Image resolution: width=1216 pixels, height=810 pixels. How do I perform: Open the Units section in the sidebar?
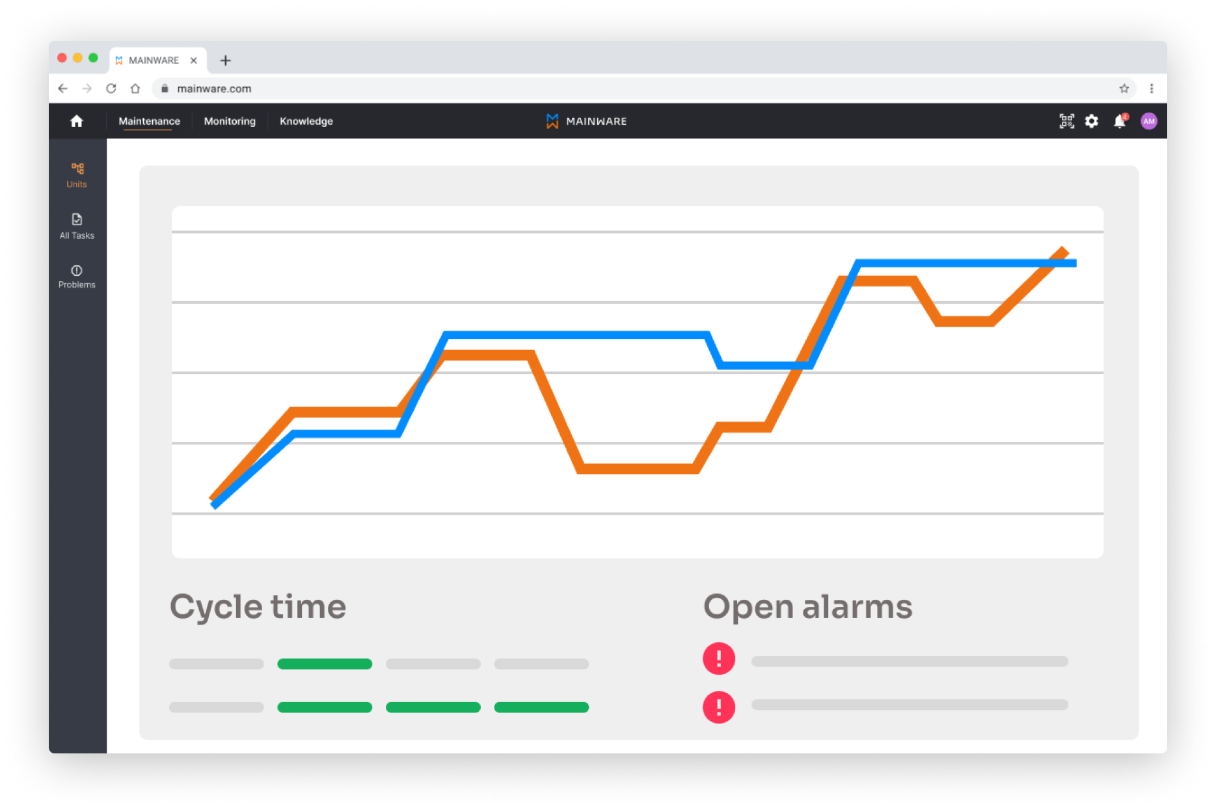(77, 175)
